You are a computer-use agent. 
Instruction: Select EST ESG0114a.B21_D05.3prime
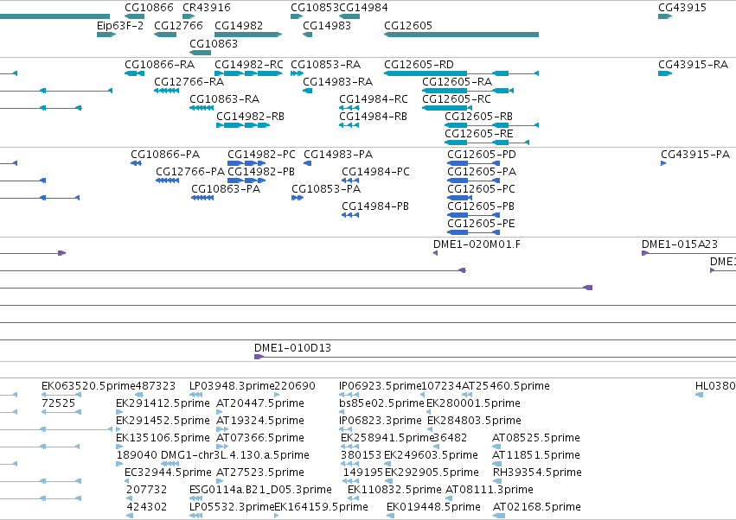[x=260, y=490]
